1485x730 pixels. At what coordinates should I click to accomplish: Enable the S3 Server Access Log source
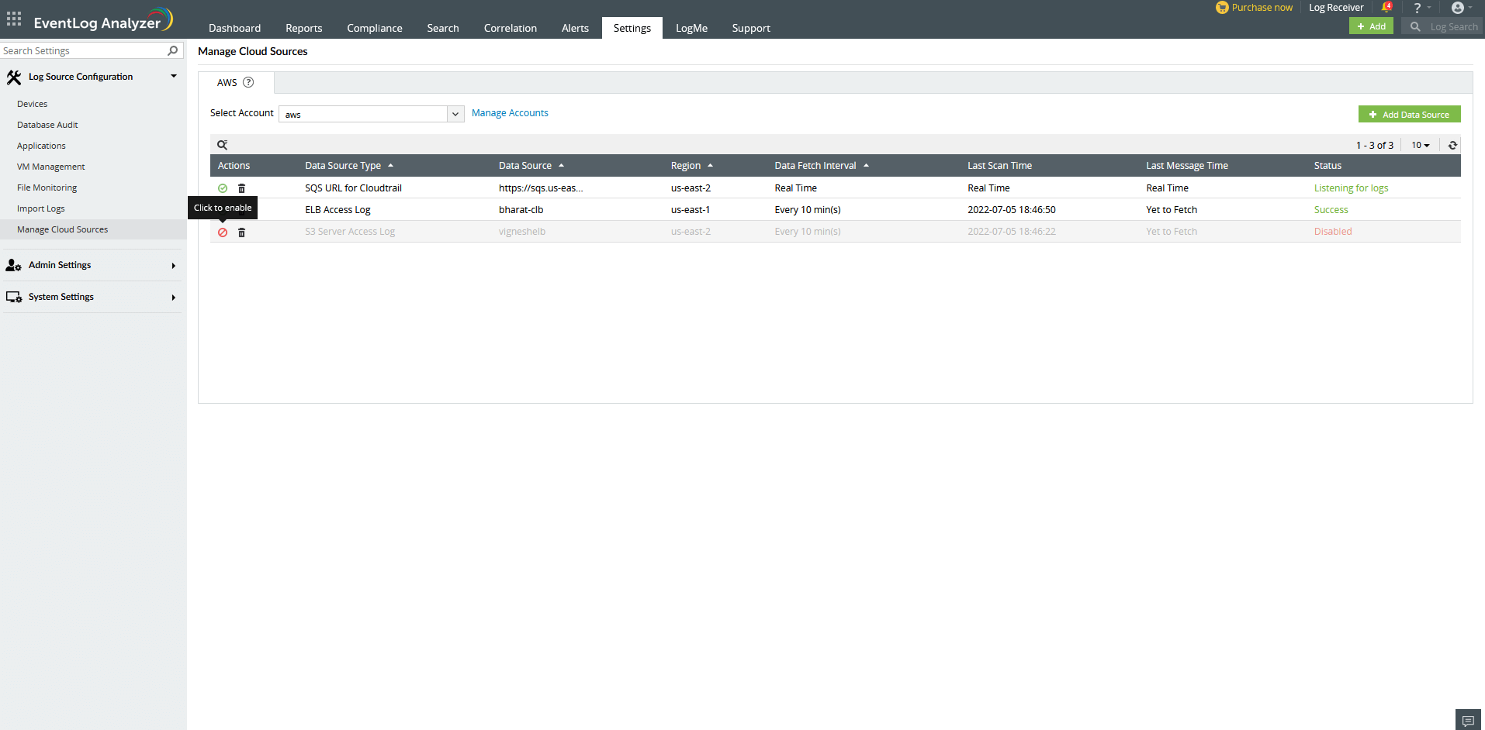coord(223,232)
